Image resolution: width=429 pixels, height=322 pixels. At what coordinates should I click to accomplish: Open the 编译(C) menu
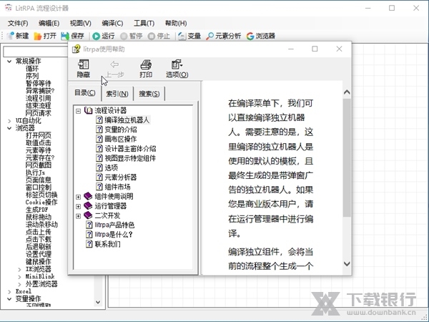click(112, 24)
